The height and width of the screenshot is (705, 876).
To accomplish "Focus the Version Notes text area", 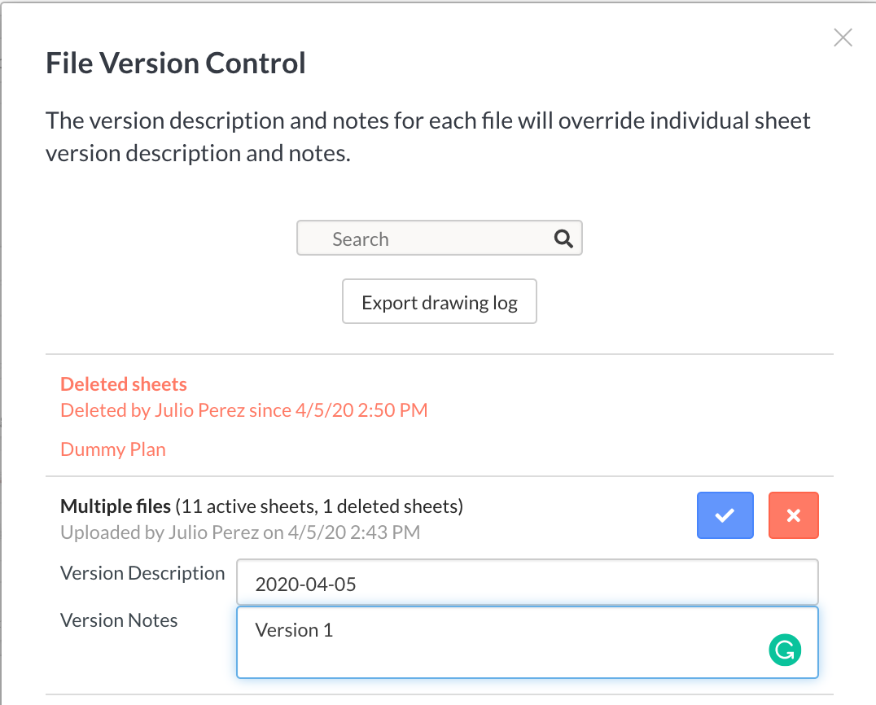I will point(527,642).
